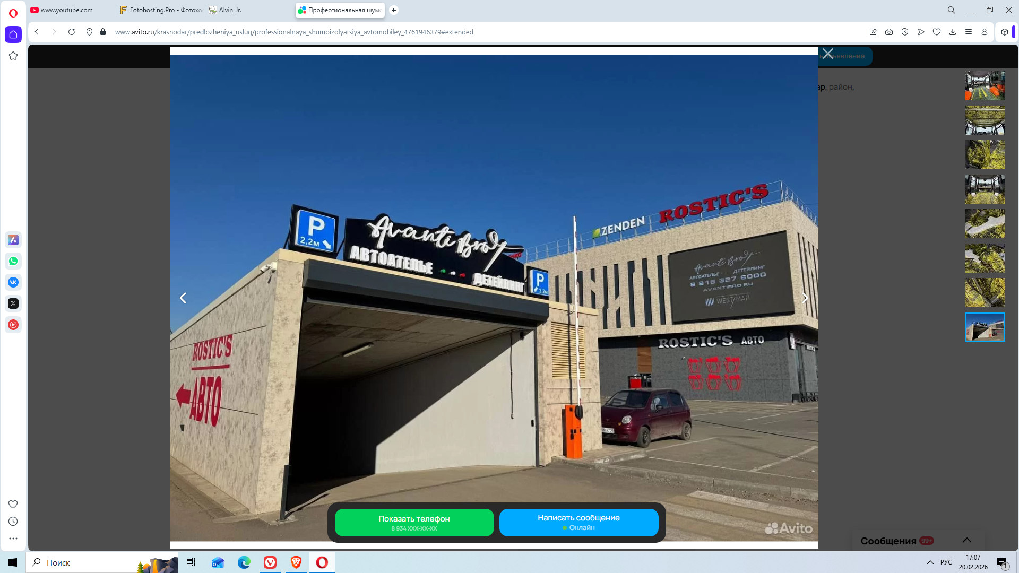The width and height of the screenshot is (1019, 573).
Task: Open X (Twitter) sidebar icon
Action: (13, 303)
